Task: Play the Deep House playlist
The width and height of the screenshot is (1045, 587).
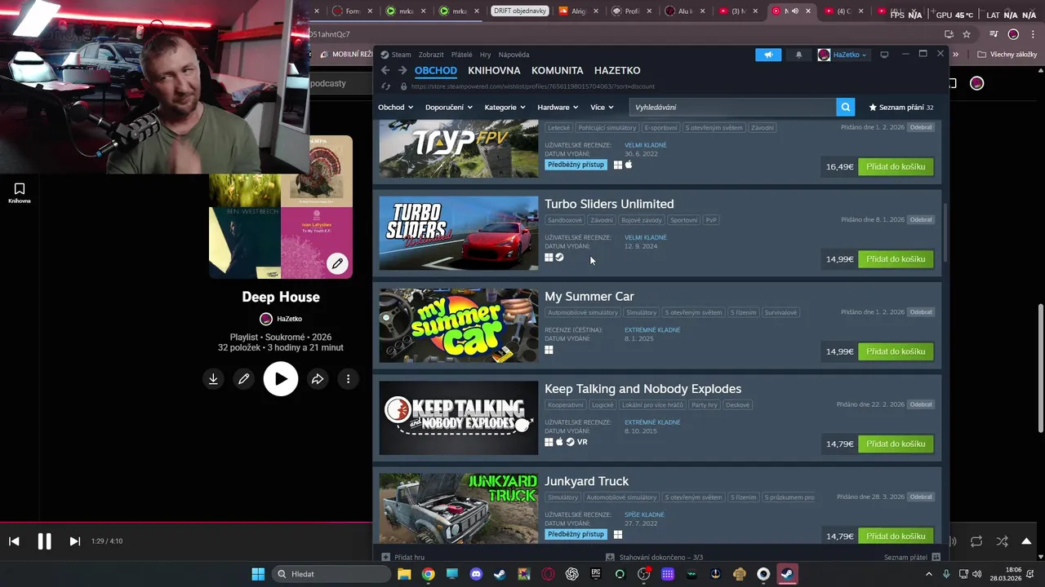Action: [x=281, y=379]
